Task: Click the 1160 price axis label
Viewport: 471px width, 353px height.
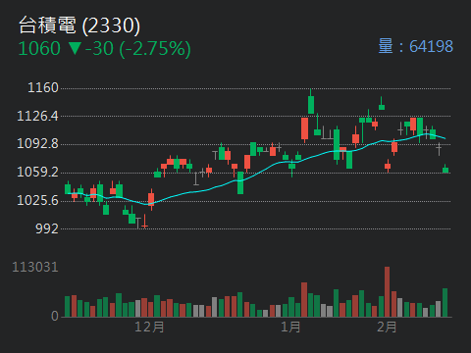Action: pyautogui.click(x=43, y=87)
